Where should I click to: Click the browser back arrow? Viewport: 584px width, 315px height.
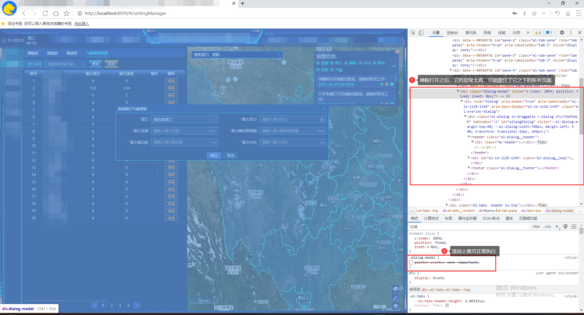click(x=24, y=13)
